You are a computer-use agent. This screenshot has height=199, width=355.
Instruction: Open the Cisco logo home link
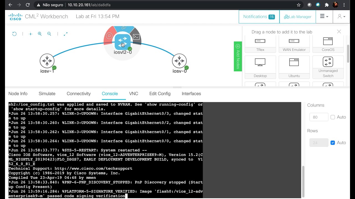(16, 17)
